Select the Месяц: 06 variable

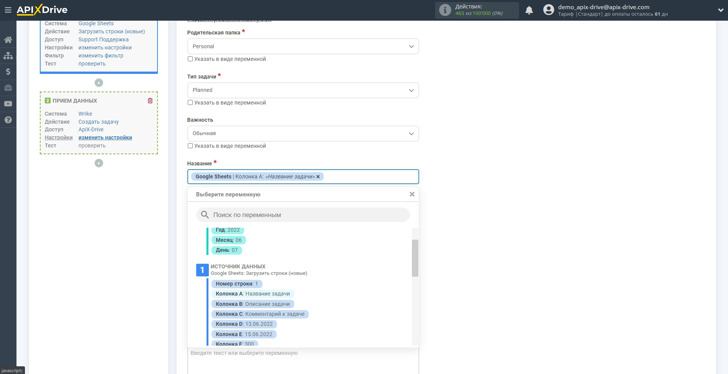[229, 240]
